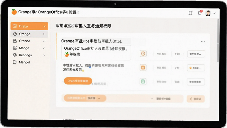Click the vertical scrollbar on right edge
Screen dimensions: 227x128
click(x=218, y=41)
